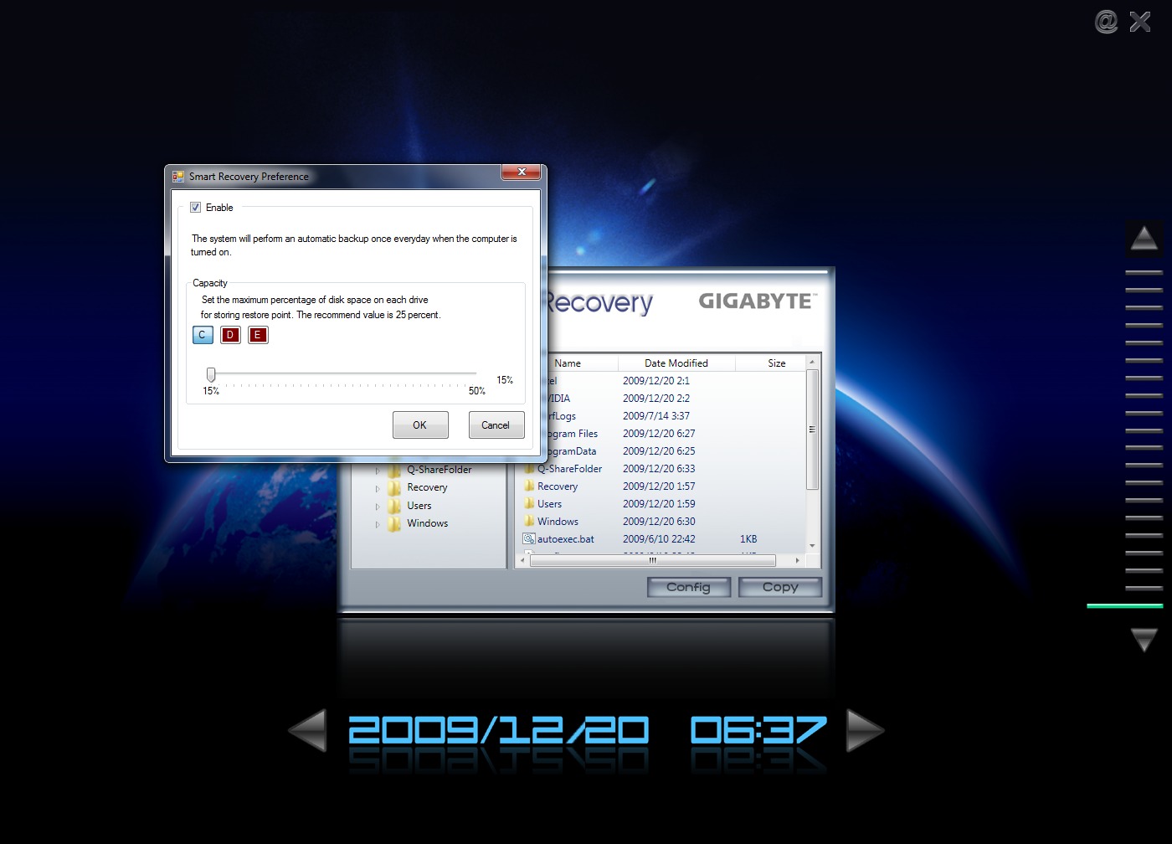Select Users folder icon in tree

click(394, 506)
